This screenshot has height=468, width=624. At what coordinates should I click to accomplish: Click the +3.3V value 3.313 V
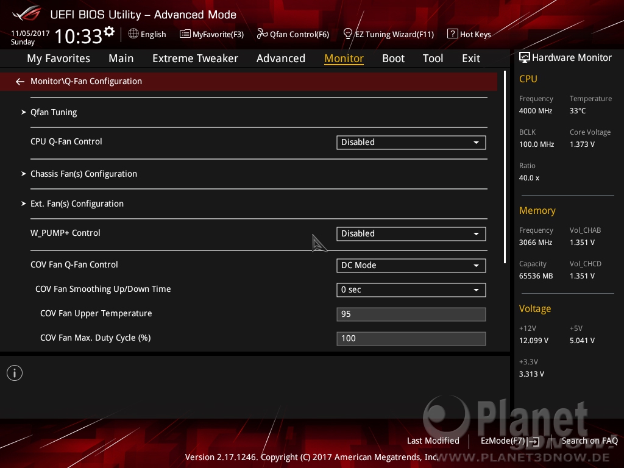point(531,374)
